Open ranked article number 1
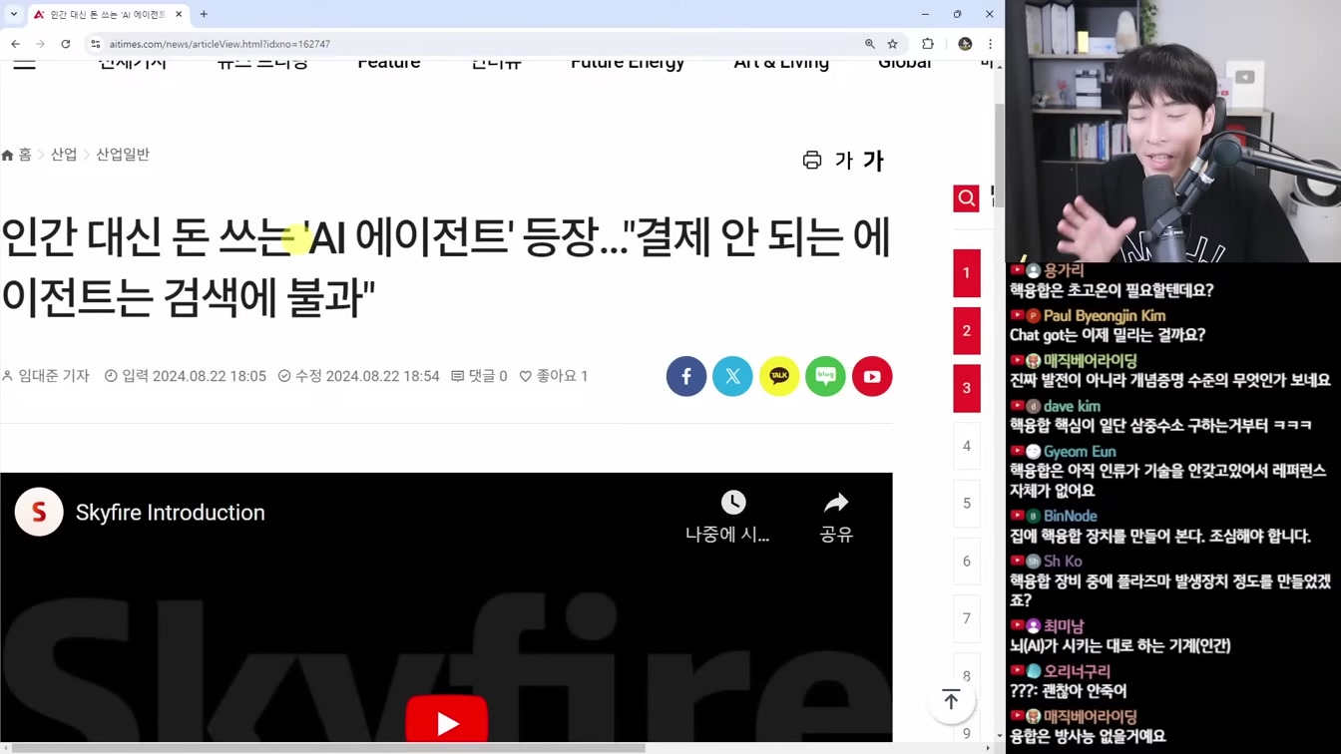 (966, 273)
